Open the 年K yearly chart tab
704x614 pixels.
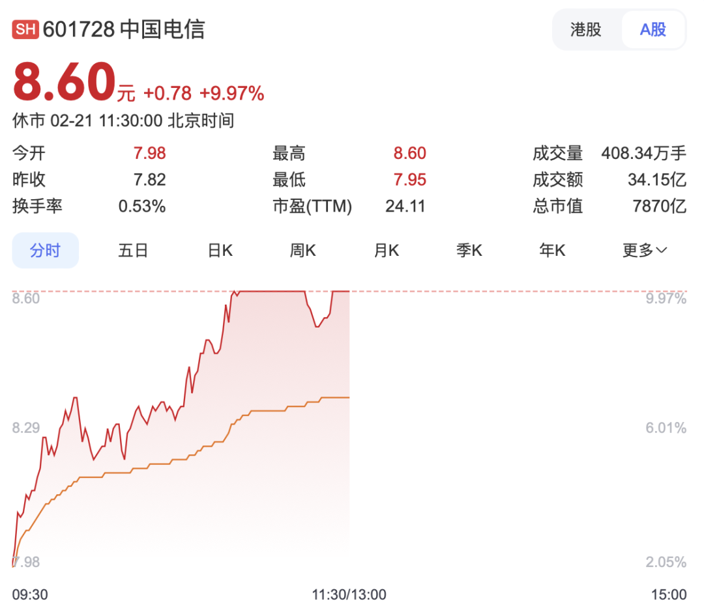click(x=552, y=250)
